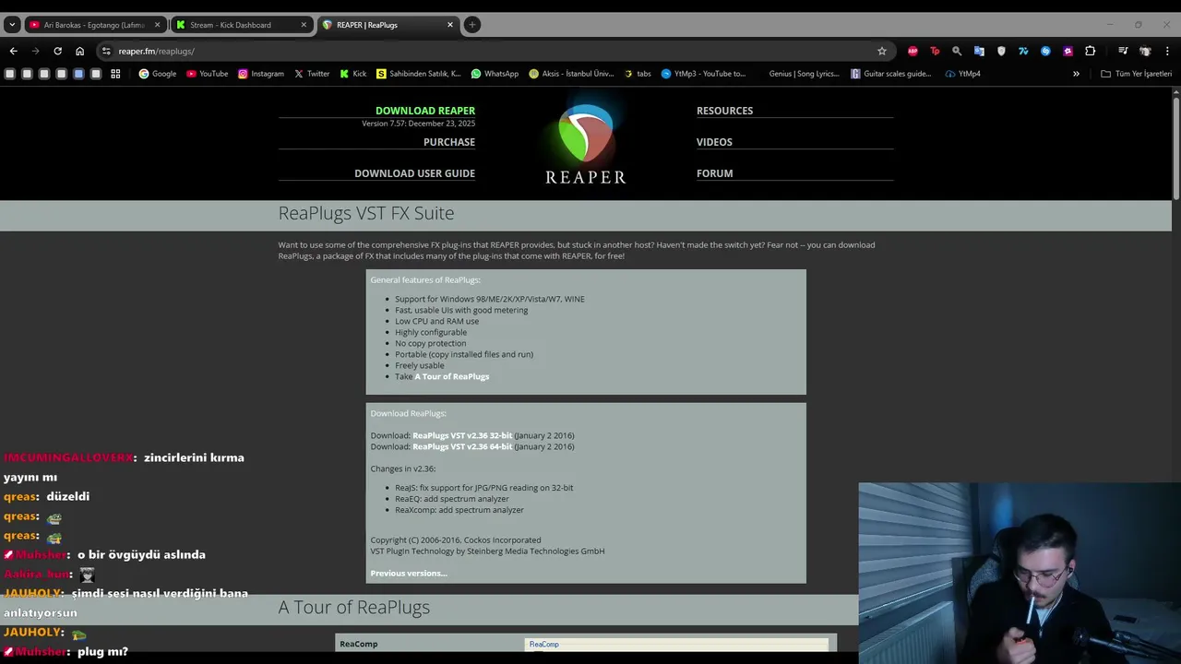Image resolution: width=1181 pixels, height=664 pixels.
Task: Click 'ReaEQ: add spectrum analyzer' text
Action: click(x=452, y=499)
